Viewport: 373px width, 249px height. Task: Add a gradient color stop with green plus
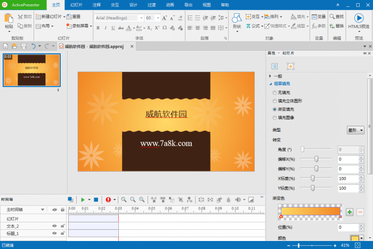[350, 212]
